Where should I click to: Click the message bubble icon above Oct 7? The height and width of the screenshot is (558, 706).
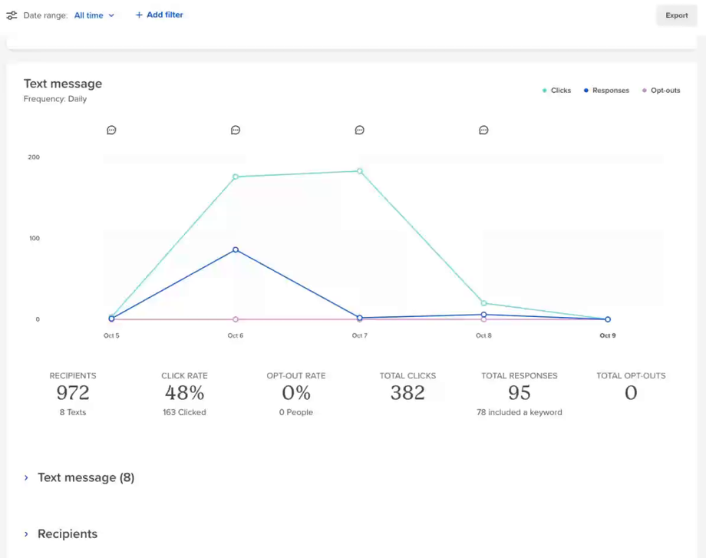pyautogui.click(x=360, y=130)
